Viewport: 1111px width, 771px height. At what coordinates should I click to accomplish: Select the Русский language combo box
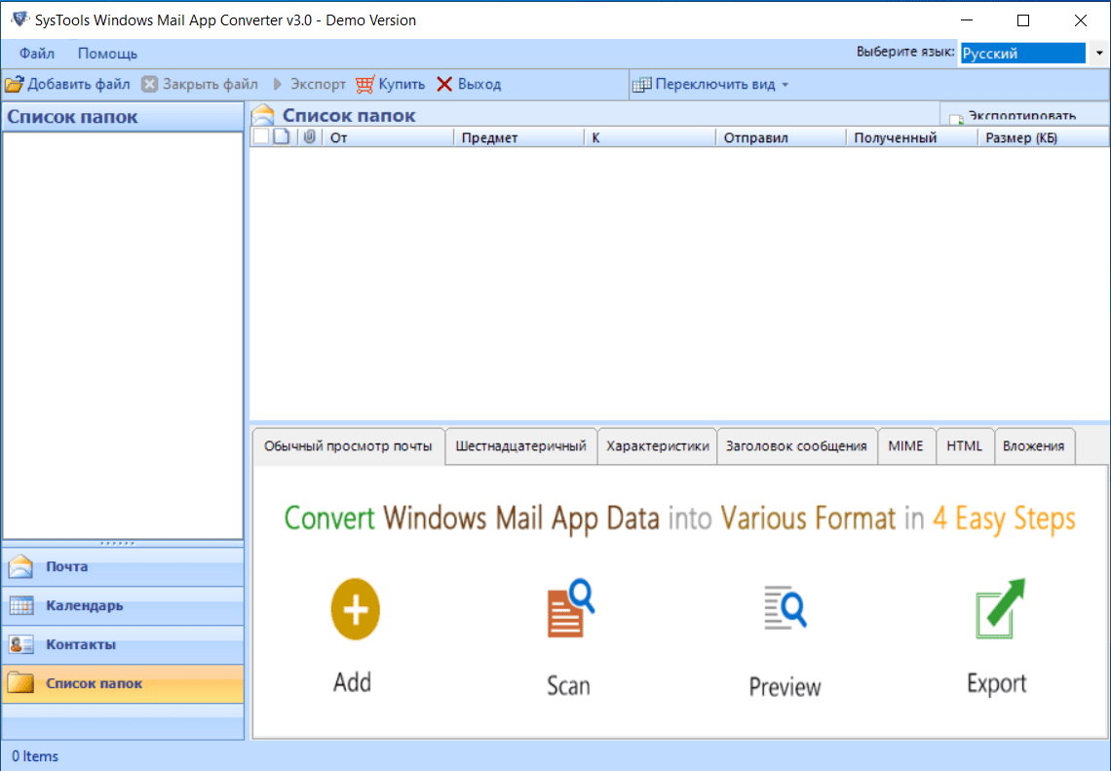[1022, 54]
